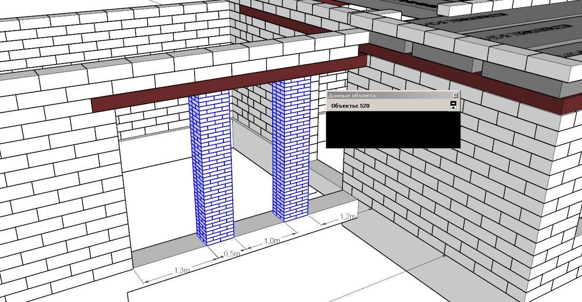Select the dark red lintel beam above the columns
The height and width of the screenshot is (302, 582).
229,84
